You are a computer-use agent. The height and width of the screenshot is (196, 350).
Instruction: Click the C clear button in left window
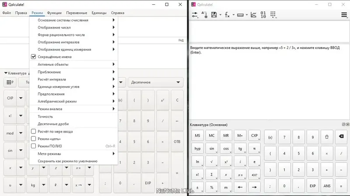click(x=177, y=100)
